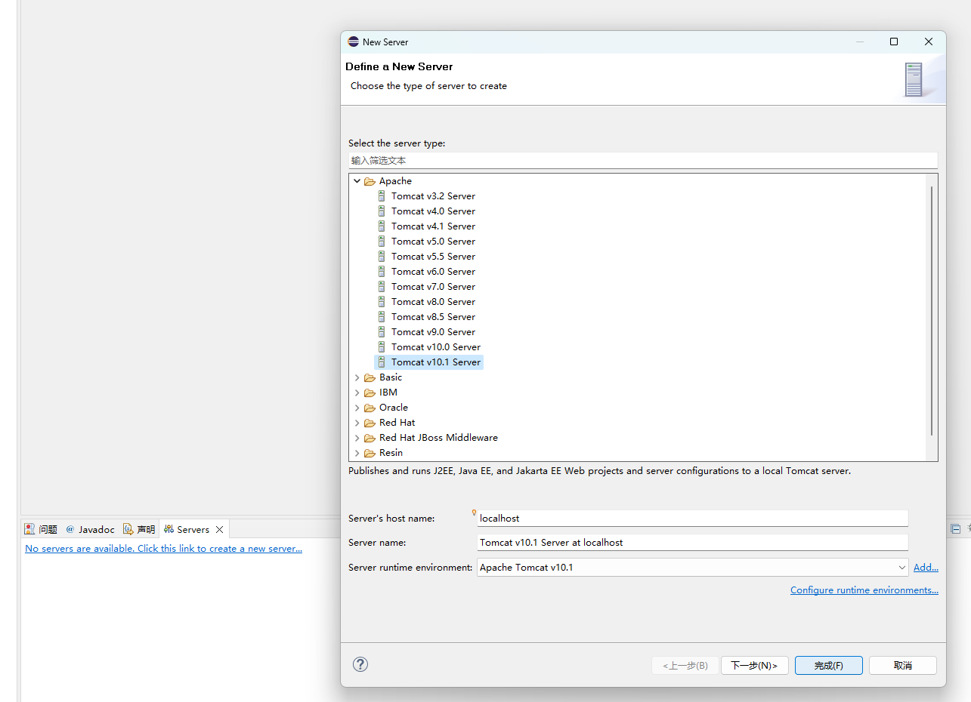Screen dimensions: 971x702
Task: Click the Tomcat v7.0 Server icon
Action: click(x=382, y=286)
